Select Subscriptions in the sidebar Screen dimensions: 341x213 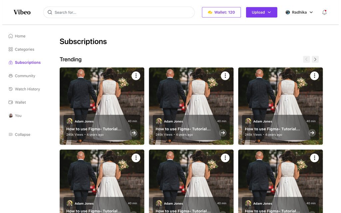click(x=25, y=63)
